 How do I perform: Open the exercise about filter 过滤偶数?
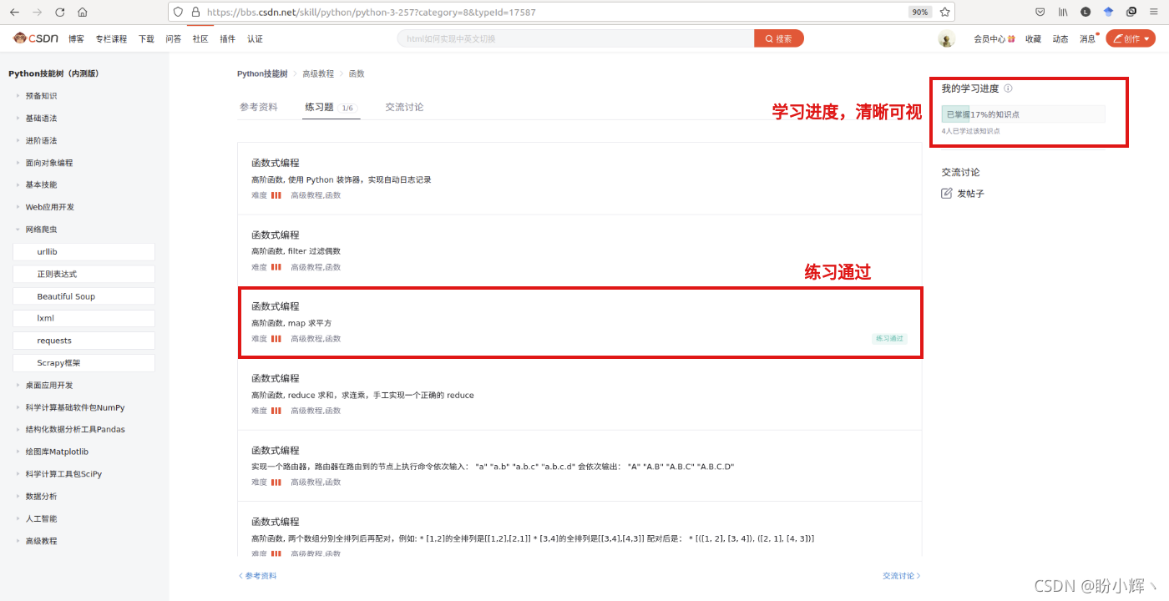[x=580, y=250]
